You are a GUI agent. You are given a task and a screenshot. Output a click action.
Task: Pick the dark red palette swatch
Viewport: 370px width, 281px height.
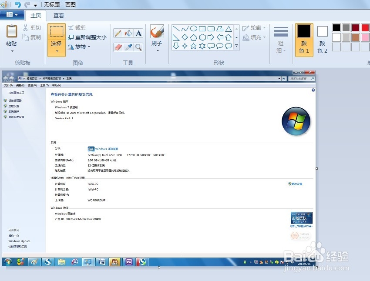click(x=355, y=28)
